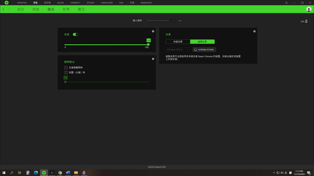Image resolution: width=314 pixels, height=176 pixels.
Task: Click the RAZER NAGA PRO device label
Action: pyautogui.click(x=157, y=167)
